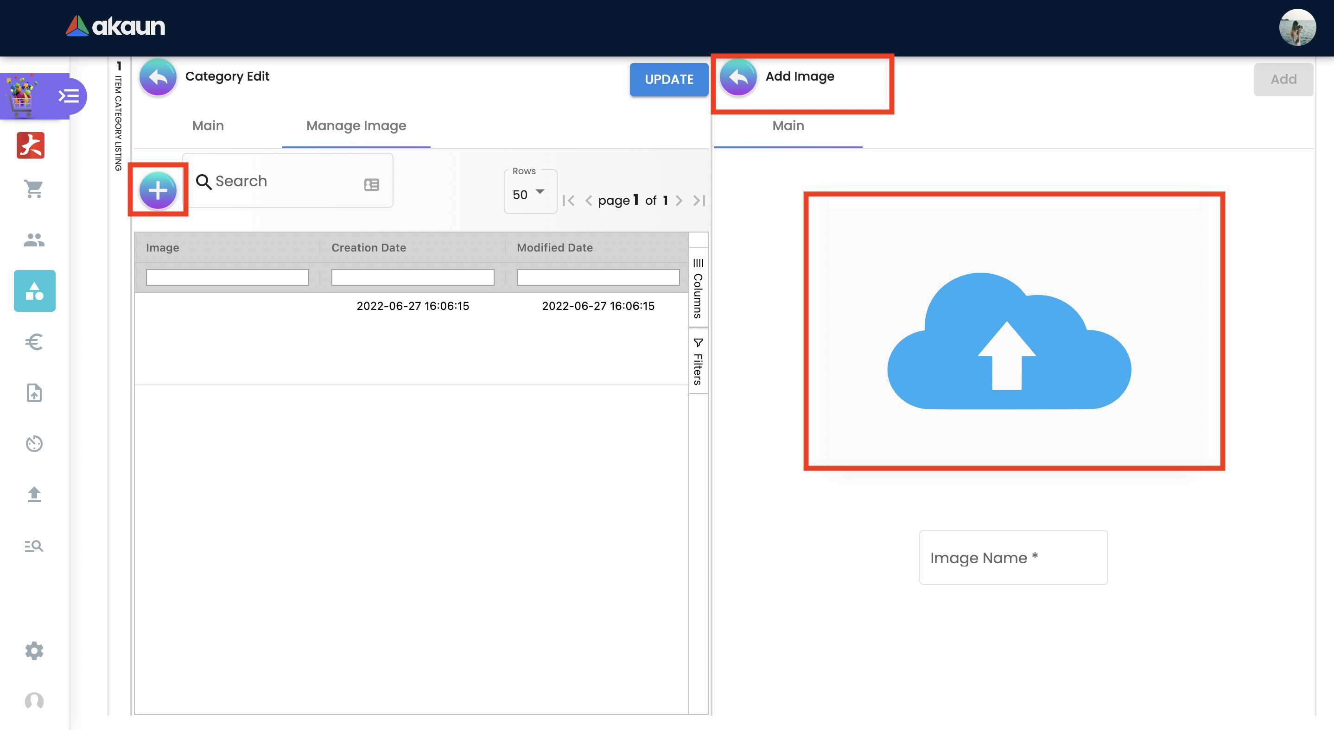Viewport: 1334px width, 730px height.
Task: Go to next page chevron
Action: pyautogui.click(x=679, y=201)
